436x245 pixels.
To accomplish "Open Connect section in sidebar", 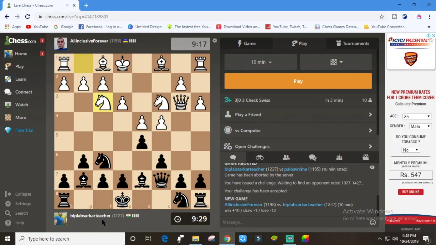I will [24, 92].
